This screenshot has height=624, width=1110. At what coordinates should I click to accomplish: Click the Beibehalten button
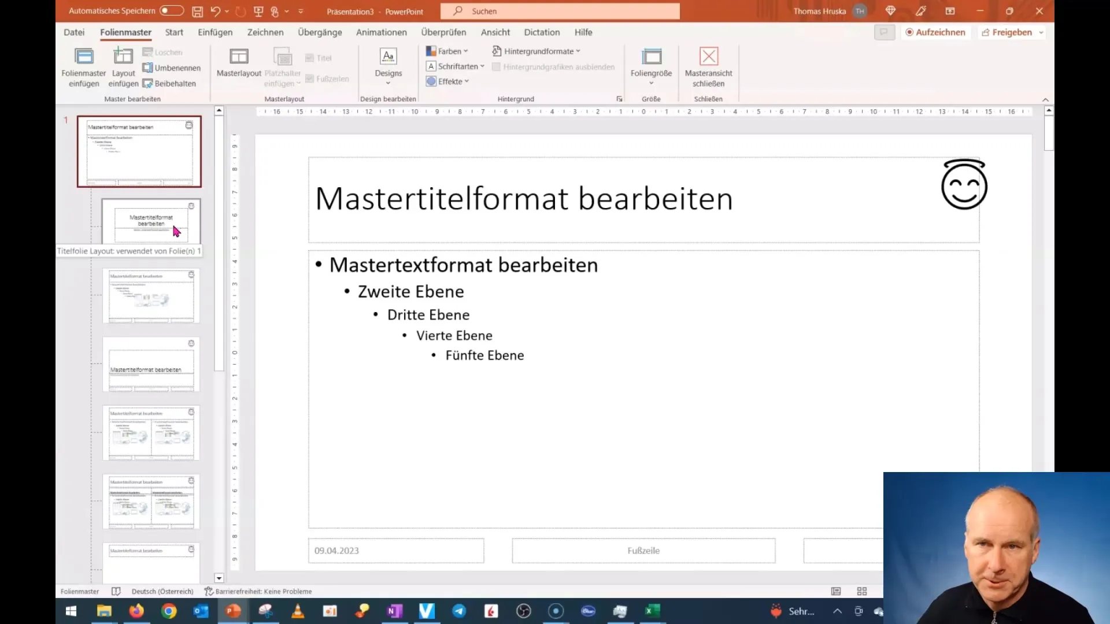[x=168, y=83]
